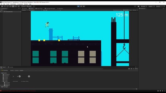Viewport: 166px width, 93px height.
Task: Open the Layers dropdown
Action: [151, 6]
